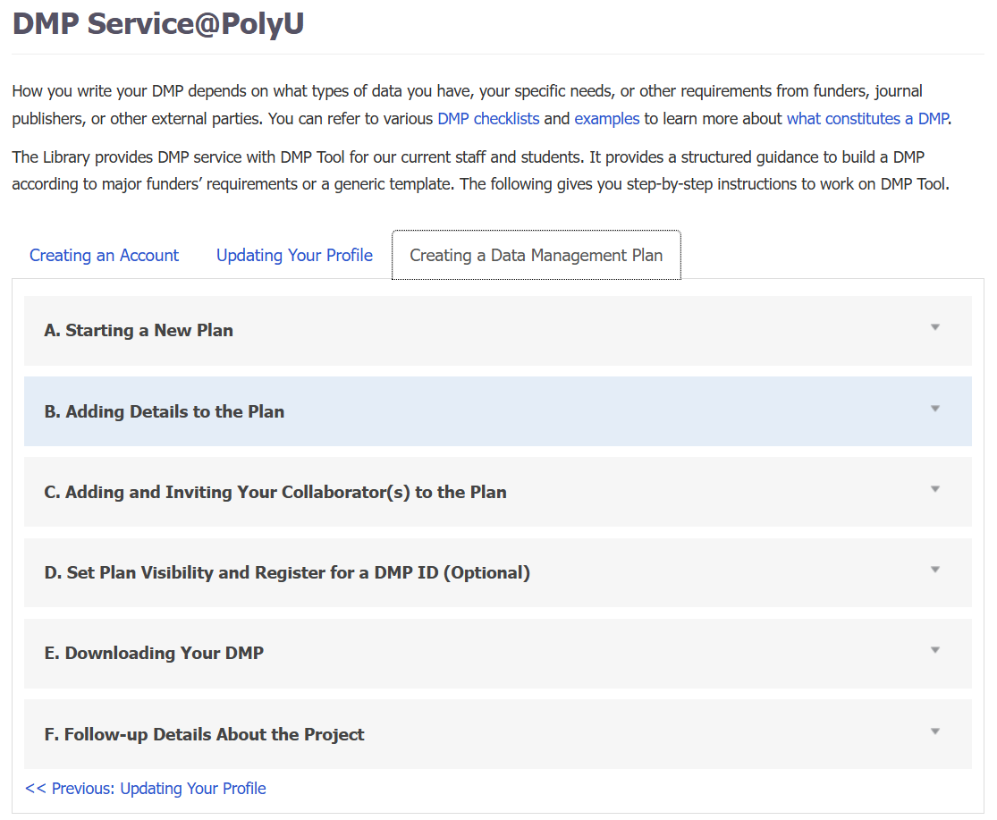The width and height of the screenshot is (997, 820).
Task: Click the arrow icon beside Downloading Your DMP
Action: pos(935,651)
